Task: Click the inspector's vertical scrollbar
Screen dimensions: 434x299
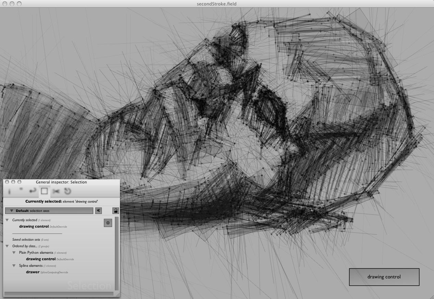Action: click(x=117, y=254)
